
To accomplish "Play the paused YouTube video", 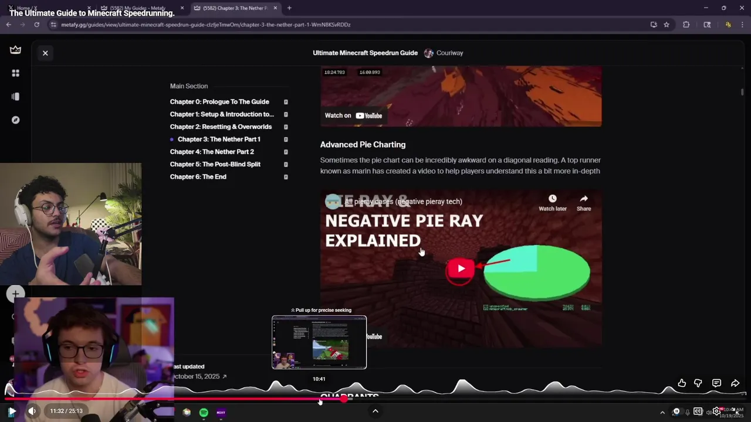I will (11, 411).
